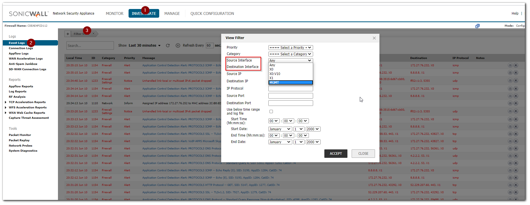
Task: Open details icon for the 20:34:40 log row
Action: pyautogui.click(x=510, y=81)
